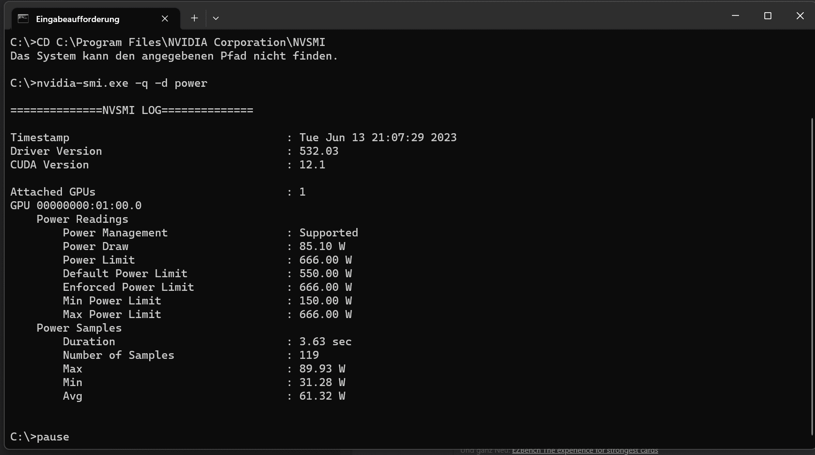This screenshot has width=815, height=455.
Task: Click the Avg sample value 61.32 W
Action: tap(322, 396)
